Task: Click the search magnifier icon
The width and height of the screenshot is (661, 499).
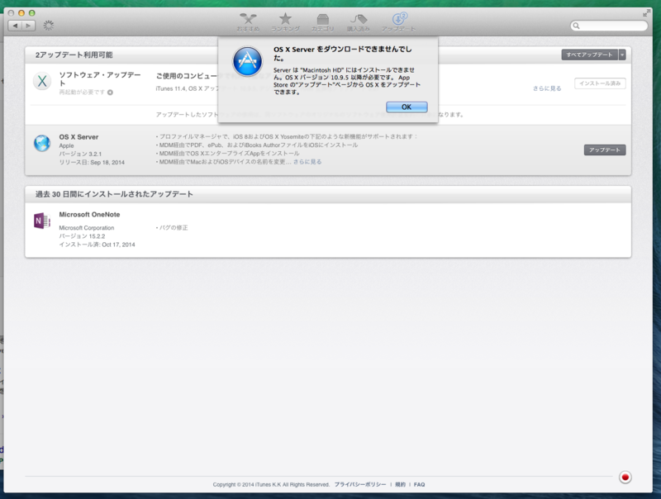Action: click(x=576, y=26)
